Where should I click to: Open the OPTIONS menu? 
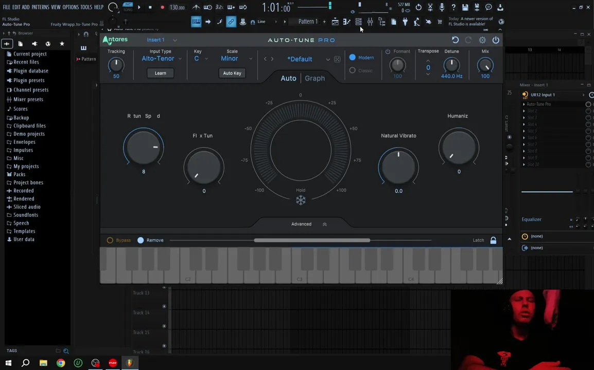pyautogui.click(x=71, y=7)
